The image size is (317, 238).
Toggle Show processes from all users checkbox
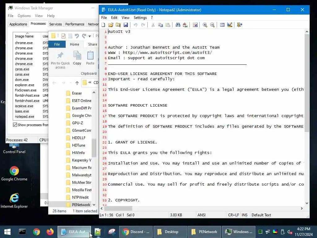(x=15, y=125)
